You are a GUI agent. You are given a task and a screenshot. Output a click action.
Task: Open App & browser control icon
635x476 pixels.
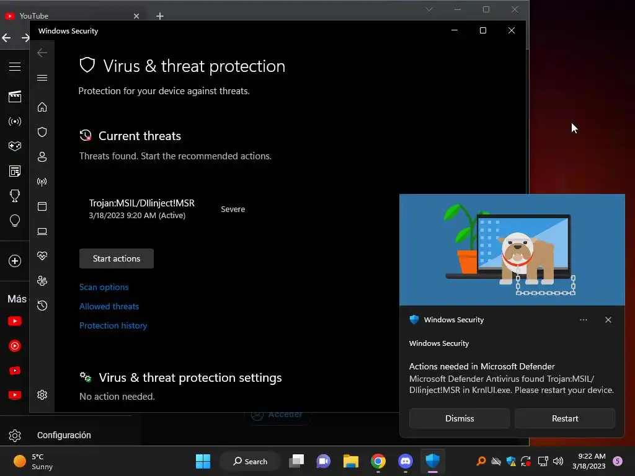pyautogui.click(x=42, y=206)
